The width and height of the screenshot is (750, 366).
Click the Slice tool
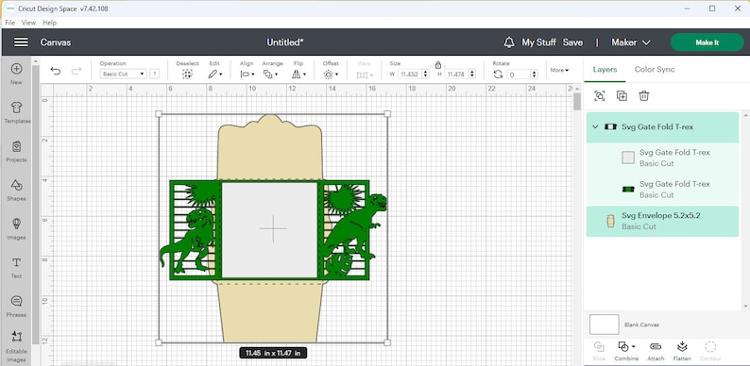point(599,351)
